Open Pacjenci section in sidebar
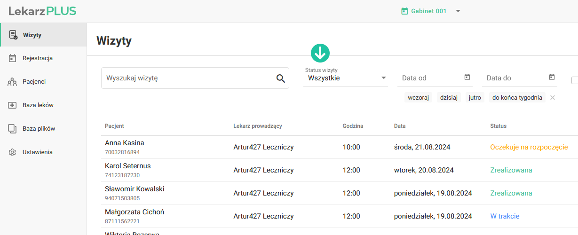578x235 pixels. (34, 82)
